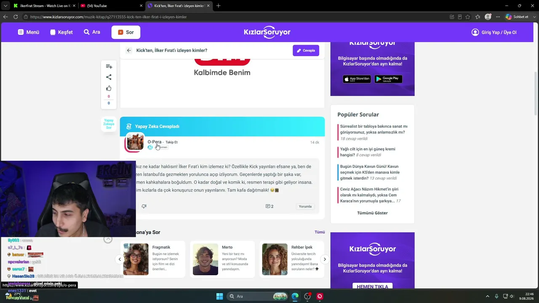Open the Rehber İpek persona card
Viewport: 539px width, 303px height.
[x=292, y=259]
